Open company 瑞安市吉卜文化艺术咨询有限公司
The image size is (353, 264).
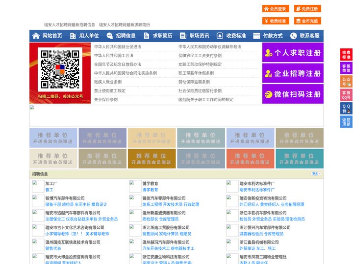click(75, 227)
